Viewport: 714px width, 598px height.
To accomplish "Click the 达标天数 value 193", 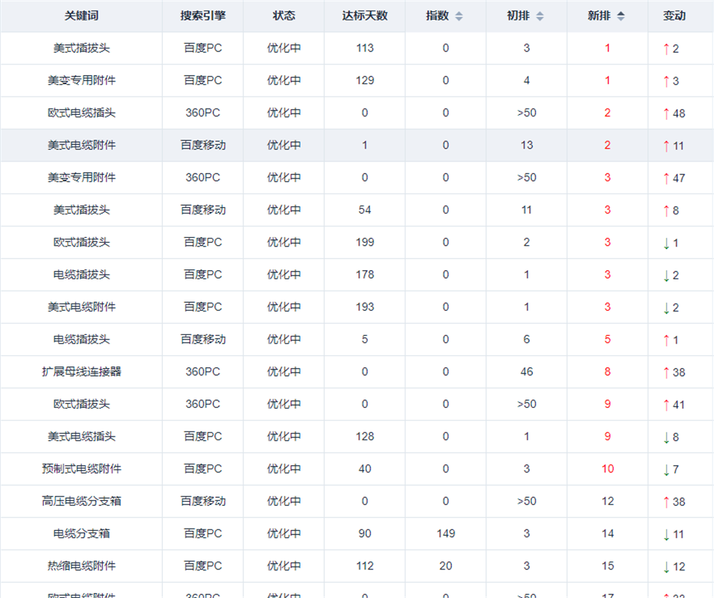I will coord(365,307).
